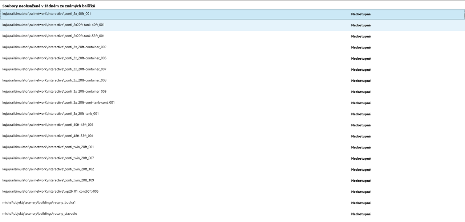Click Nedostupné status of conti_3x_20ft-cont-tank-cont_001

click(361, 103)
